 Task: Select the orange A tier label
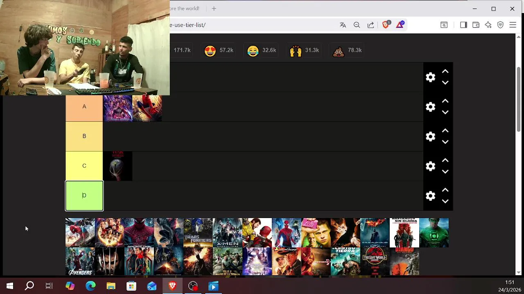tap(84, 107)
